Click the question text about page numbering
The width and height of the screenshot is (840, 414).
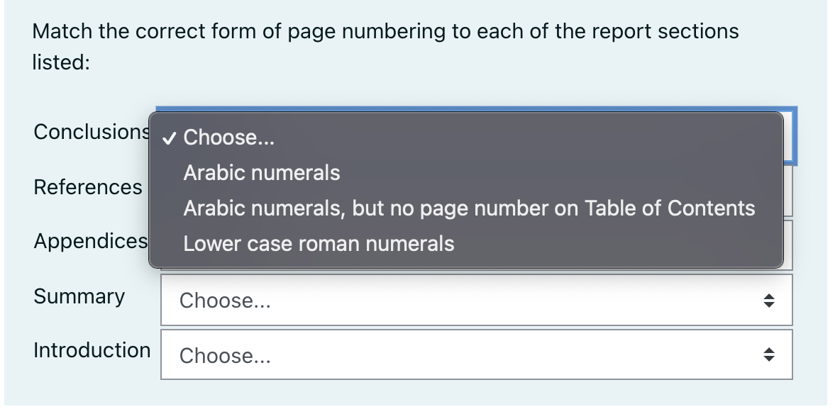[385, 47]
